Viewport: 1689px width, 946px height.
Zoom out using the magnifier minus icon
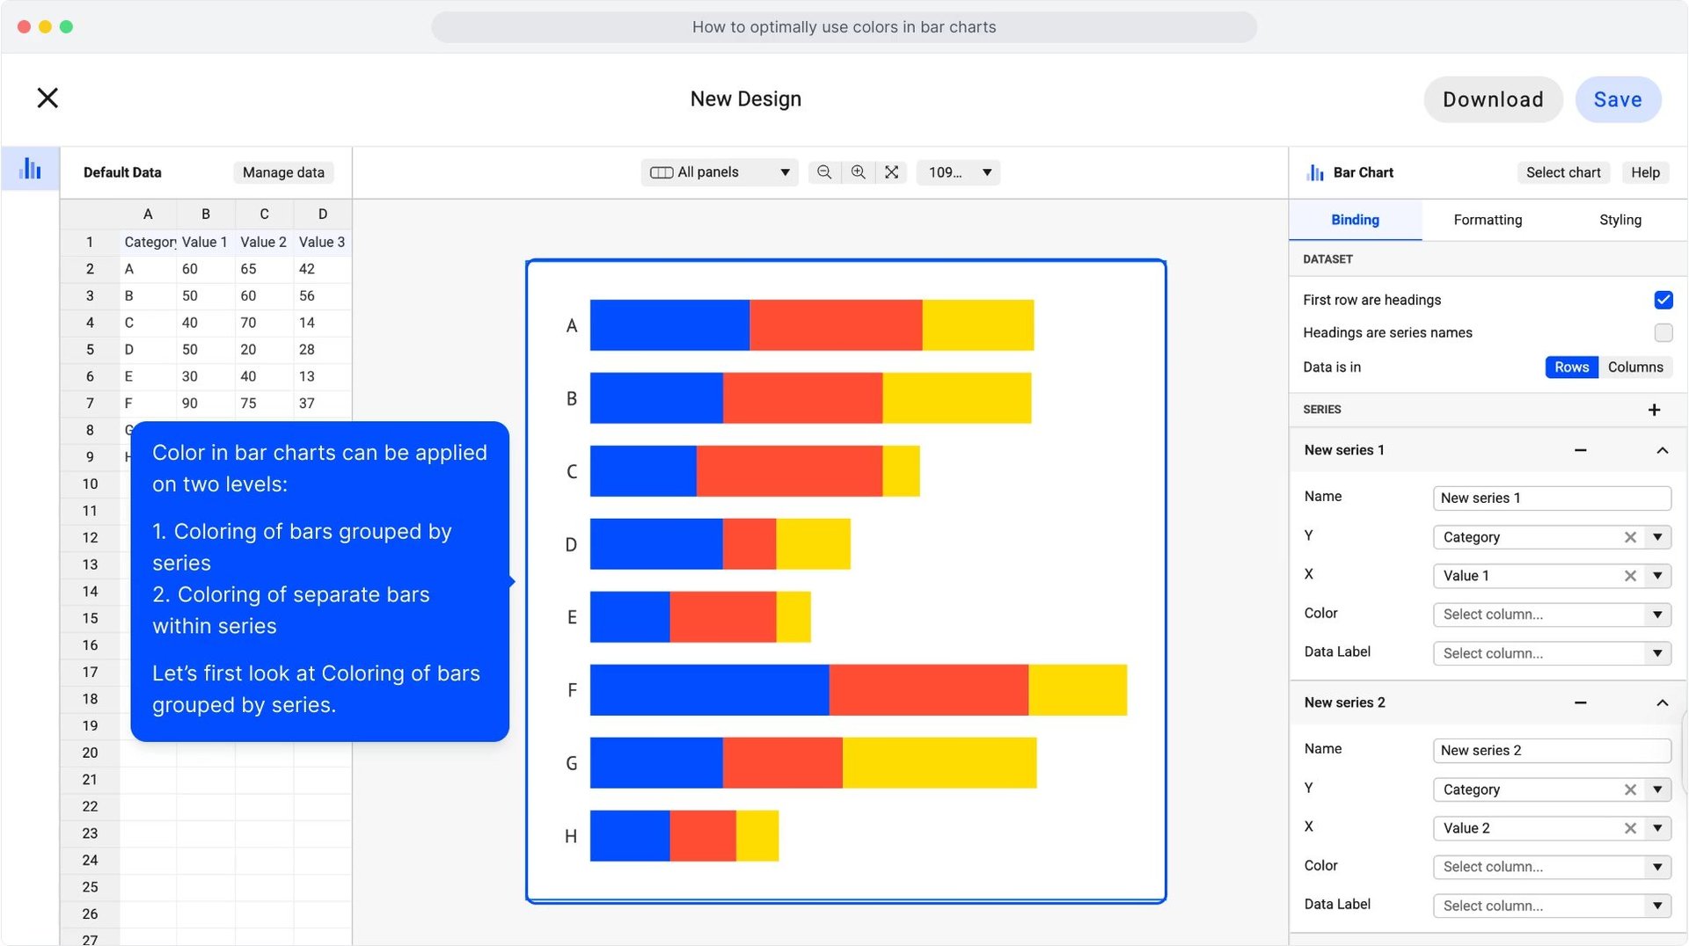coord(823,172)
